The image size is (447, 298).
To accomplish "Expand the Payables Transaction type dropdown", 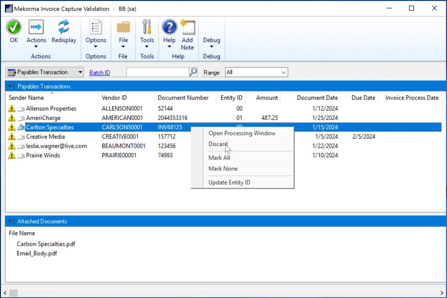I will coord(80,72).
